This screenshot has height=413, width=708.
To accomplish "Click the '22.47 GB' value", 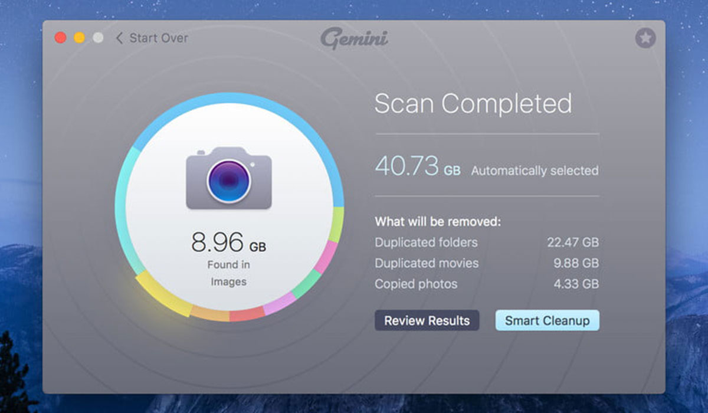I will click(x=573, y=242).
